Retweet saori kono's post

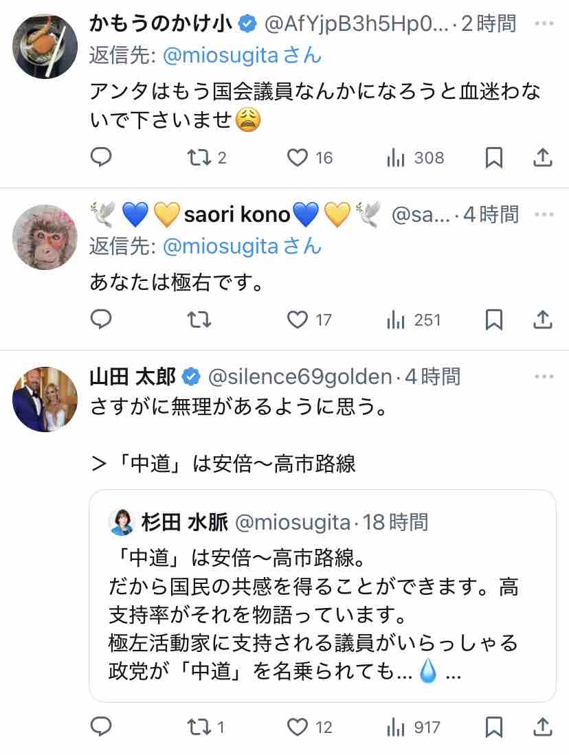pos(199,319)
